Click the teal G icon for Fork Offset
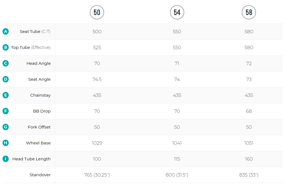The width and height of the screenshot is (285, 188). click(6, 127)
